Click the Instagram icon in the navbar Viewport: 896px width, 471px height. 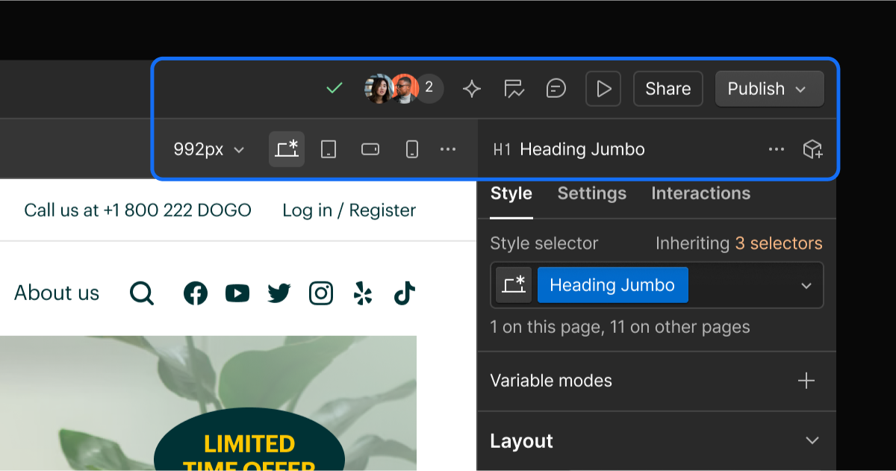click(321, 293)
